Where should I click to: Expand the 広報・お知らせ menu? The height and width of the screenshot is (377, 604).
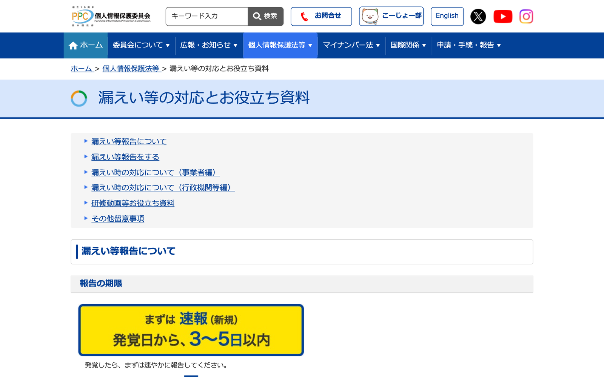click(209, 45)
